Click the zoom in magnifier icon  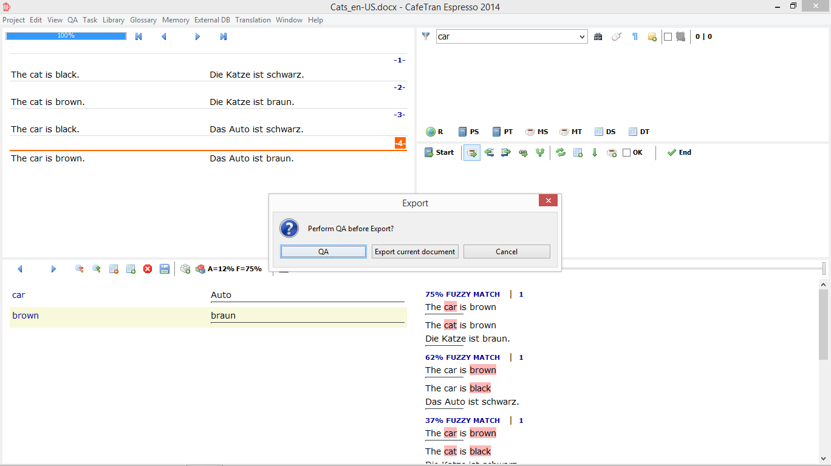pos(97,269)
